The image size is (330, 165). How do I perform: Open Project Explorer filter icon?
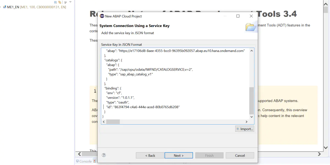tap(66, 2)
